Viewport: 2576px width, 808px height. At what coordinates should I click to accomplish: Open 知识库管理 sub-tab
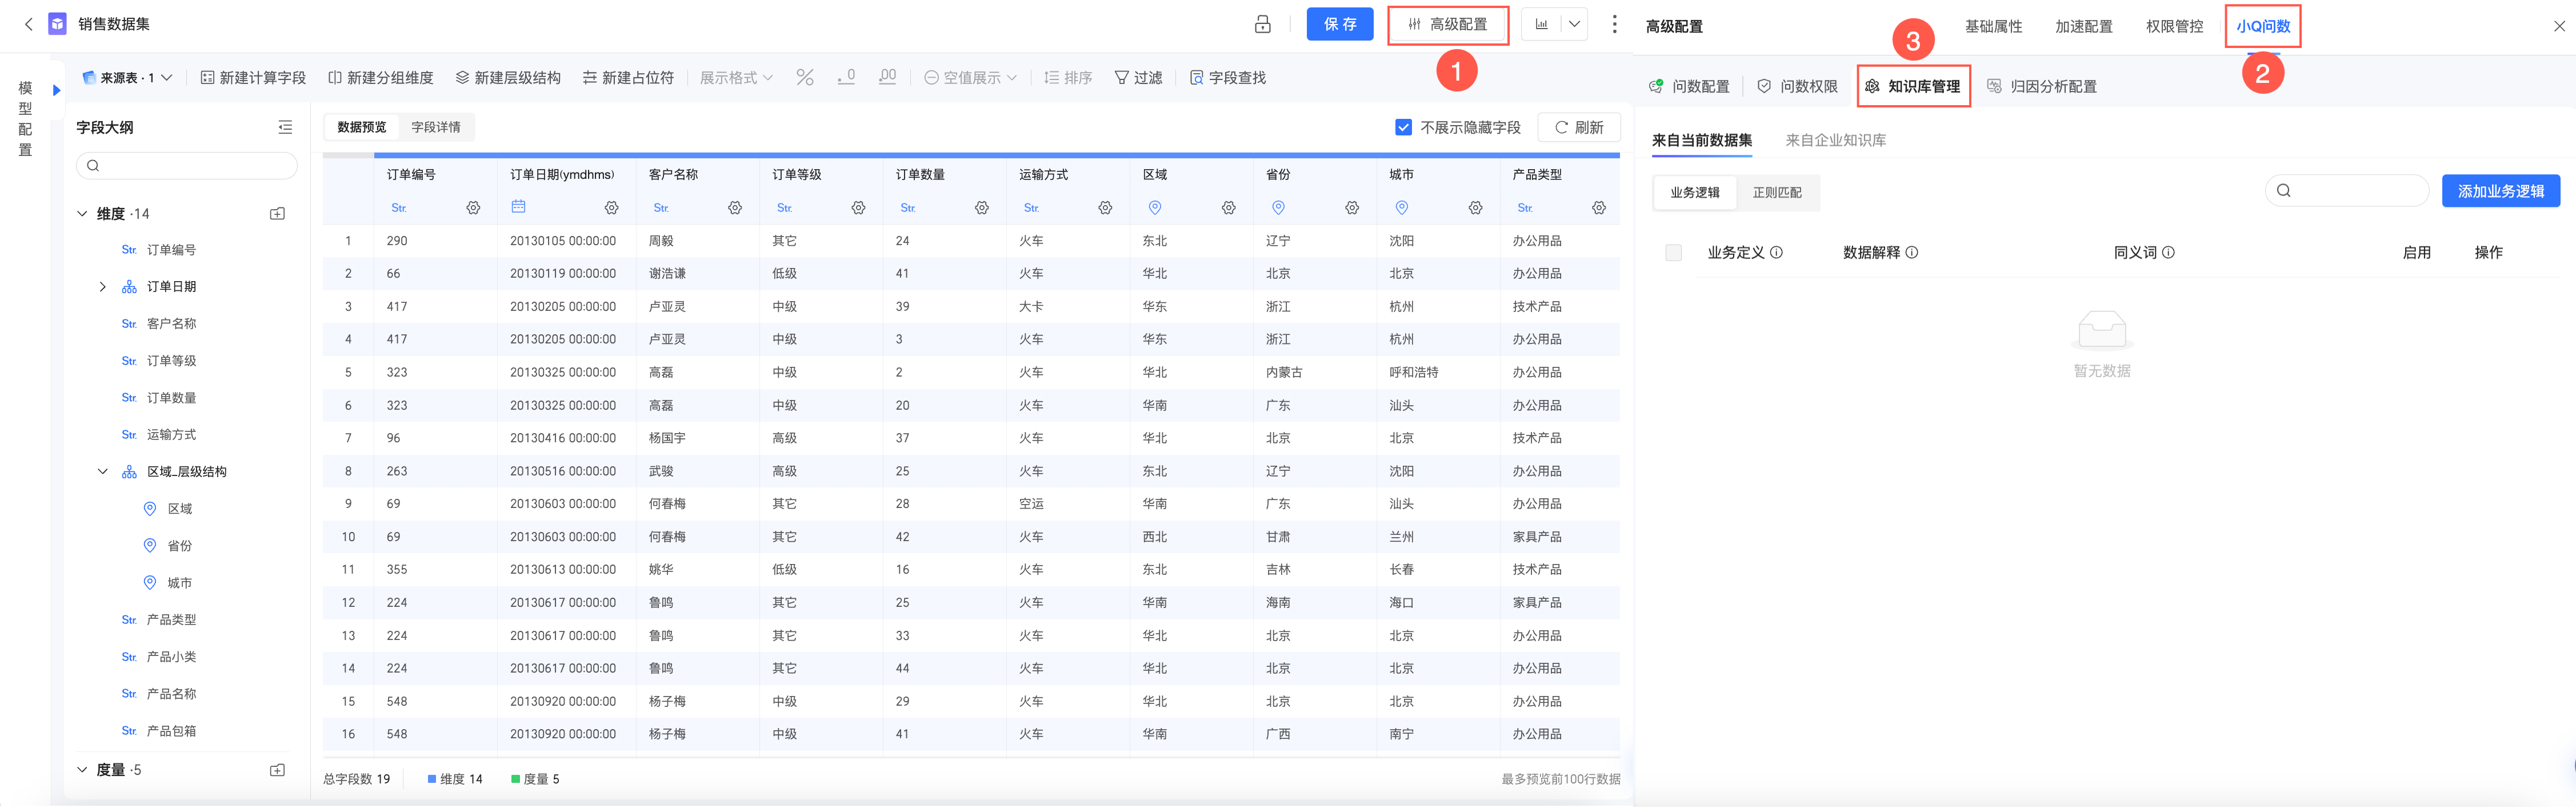[x=1913, y=86]
